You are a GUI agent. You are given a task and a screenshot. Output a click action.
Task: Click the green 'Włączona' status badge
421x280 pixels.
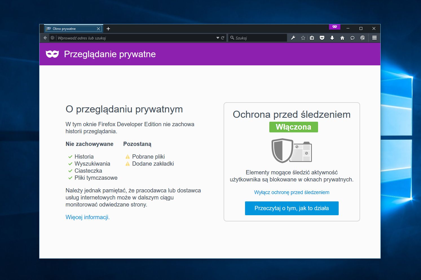(293, 127)
